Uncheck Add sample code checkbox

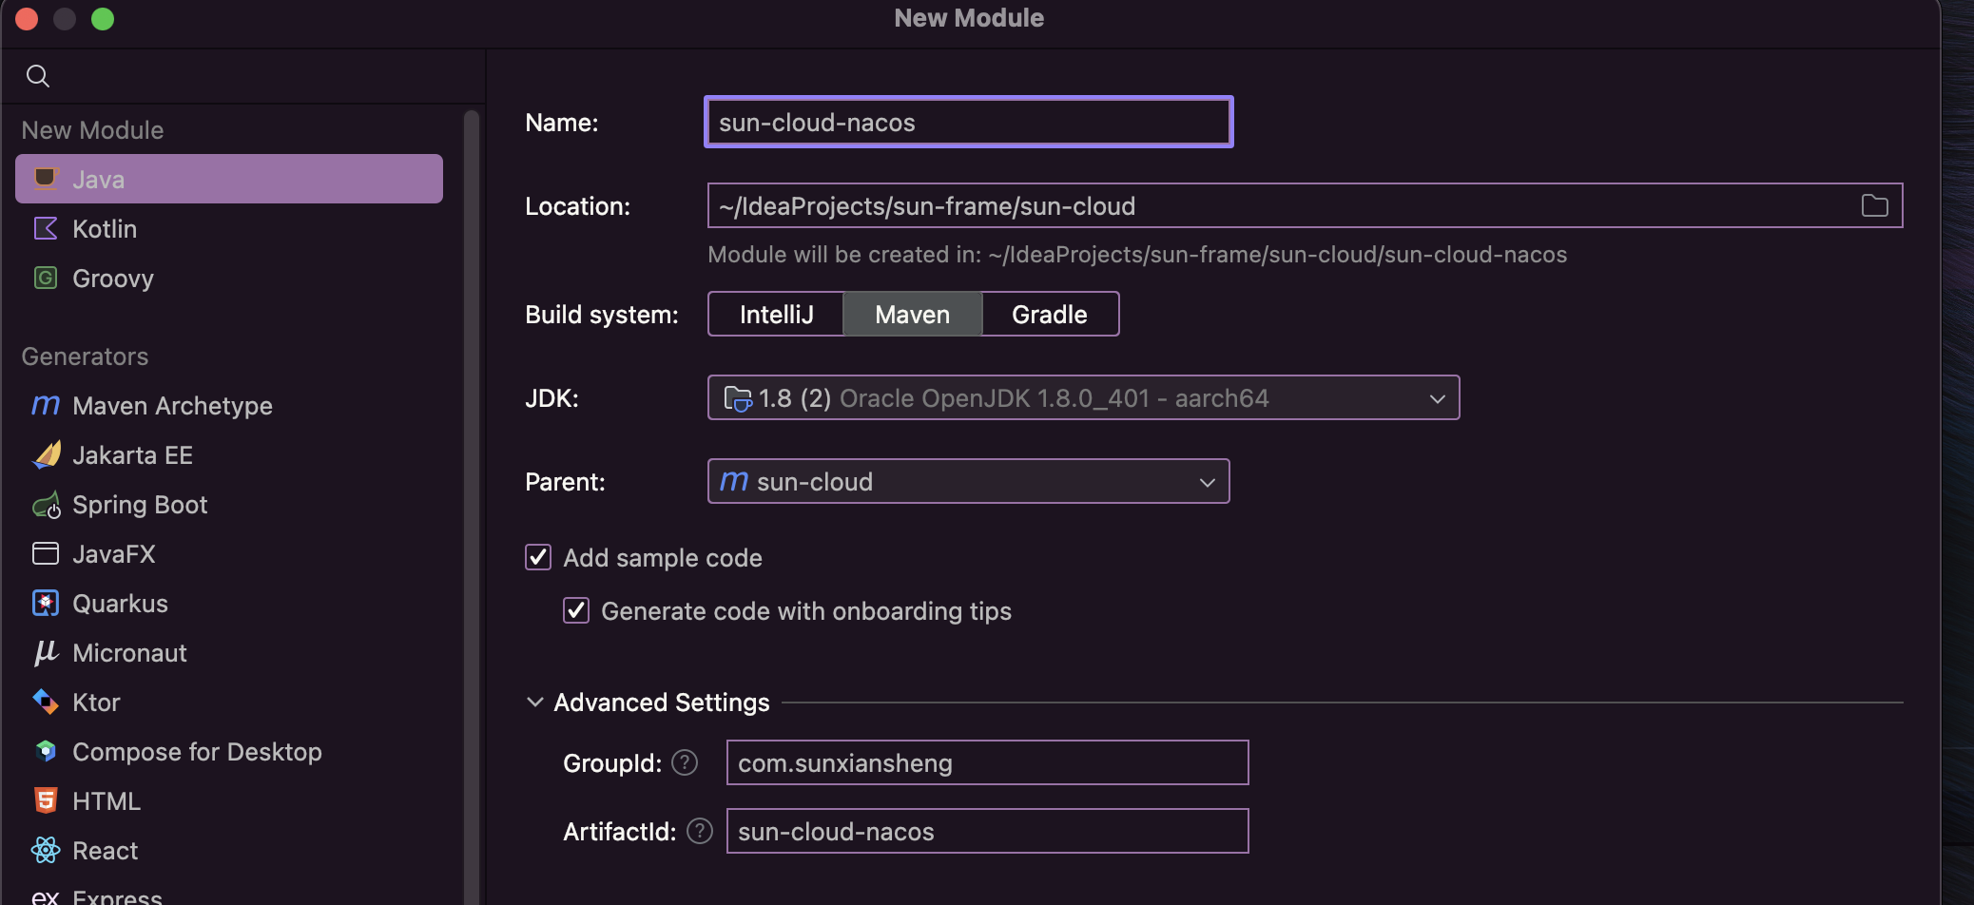pyautogui.click(x=538, y=557)
